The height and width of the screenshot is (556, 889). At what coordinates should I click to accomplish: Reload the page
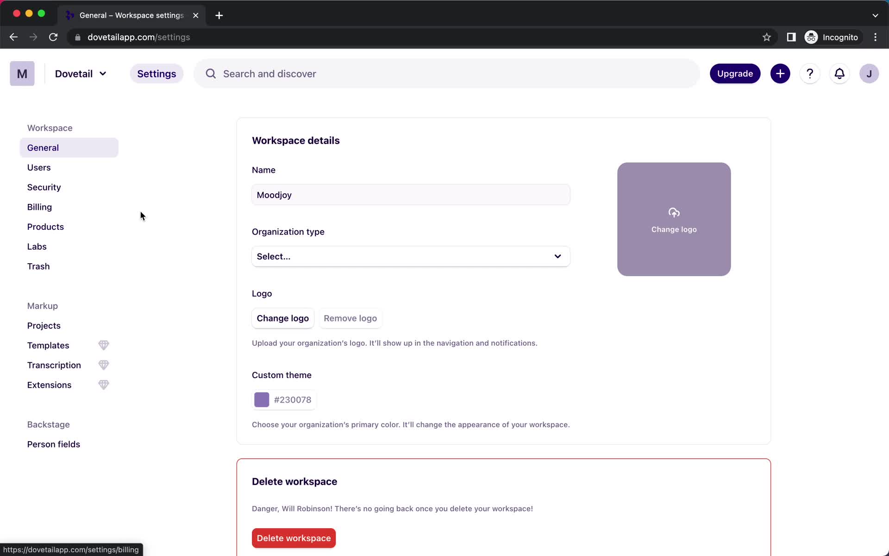click(x=53, y=37)
